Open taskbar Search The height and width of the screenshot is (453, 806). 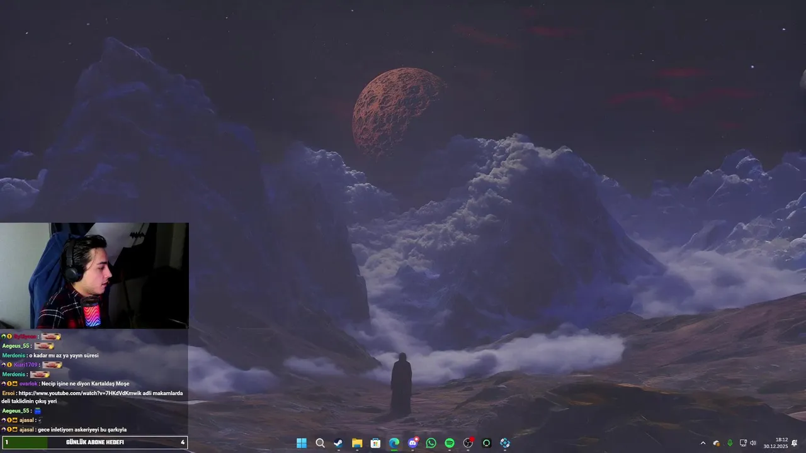[320, 443]
